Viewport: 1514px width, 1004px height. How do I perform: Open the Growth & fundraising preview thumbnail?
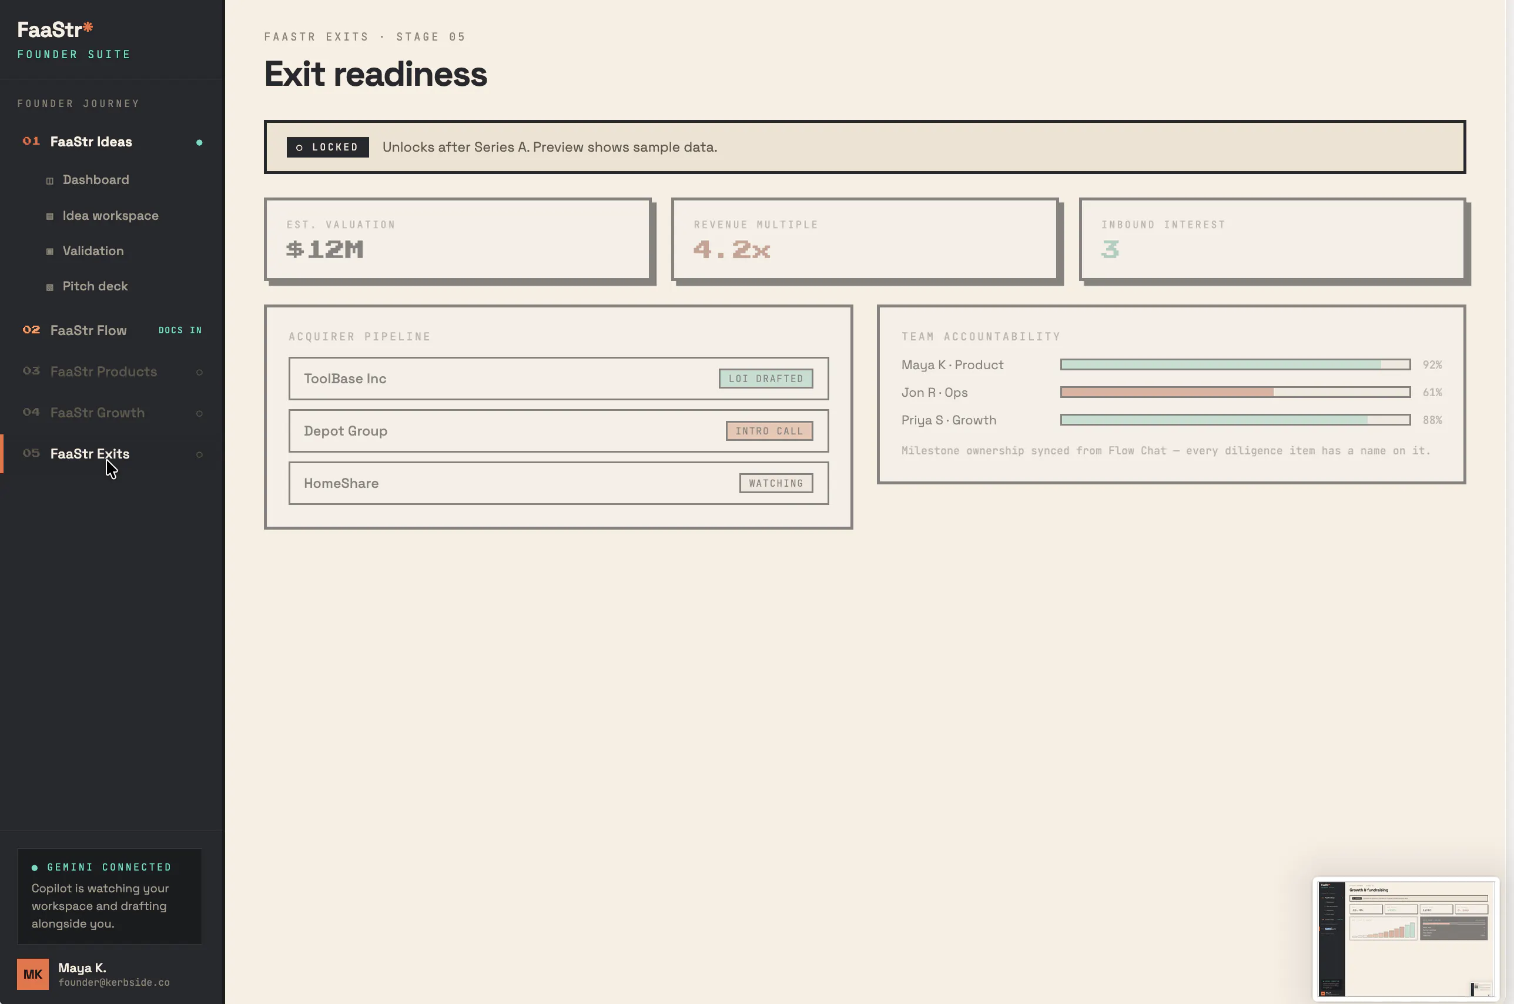pyautogui.click(x=1406, y=939)
